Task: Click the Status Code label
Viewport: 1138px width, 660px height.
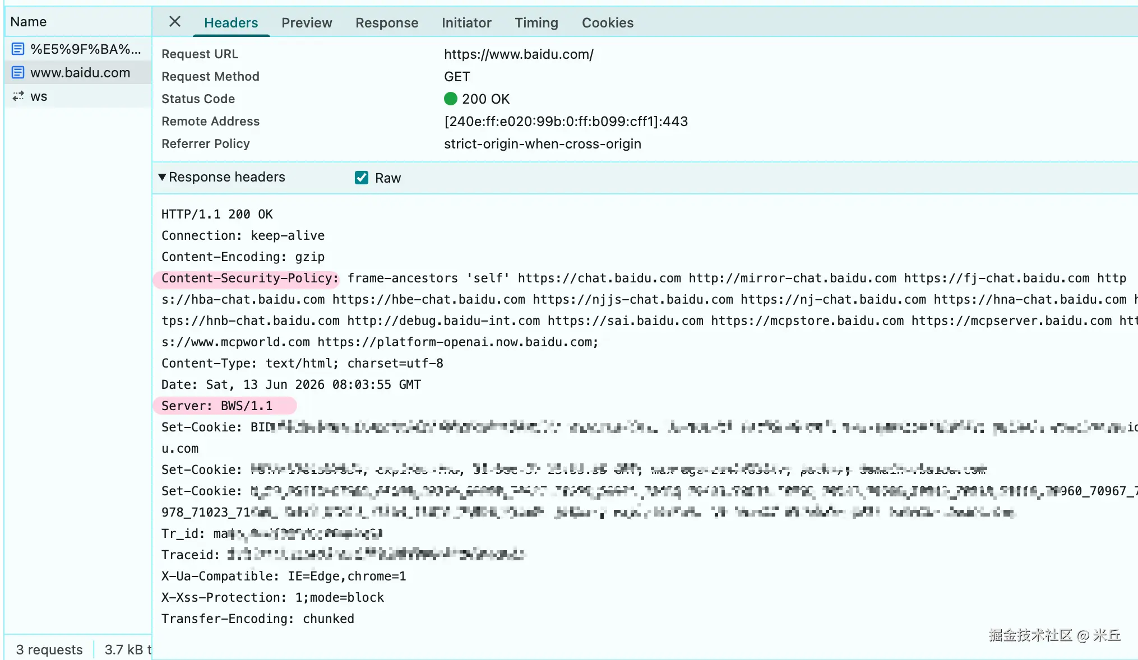Action: 198,99
